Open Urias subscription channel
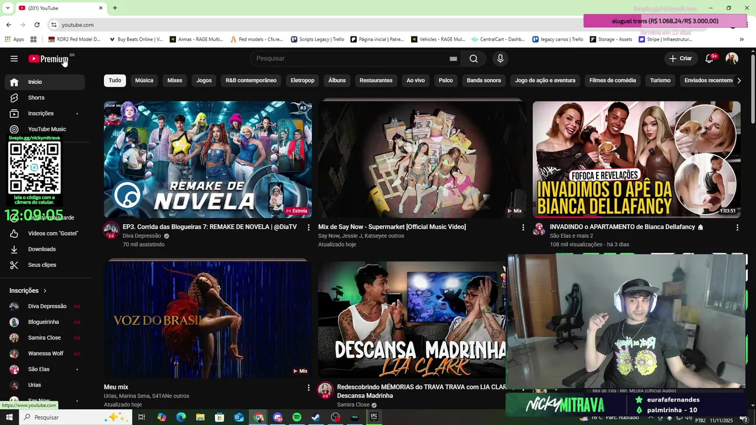The image size is (756, 425). coord(45,385)
